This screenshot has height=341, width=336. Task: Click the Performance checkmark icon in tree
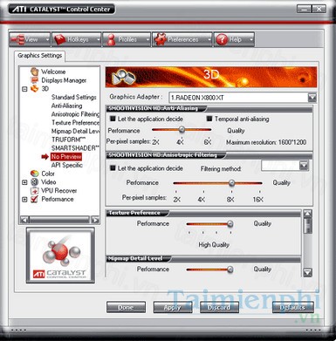point(35,199)
